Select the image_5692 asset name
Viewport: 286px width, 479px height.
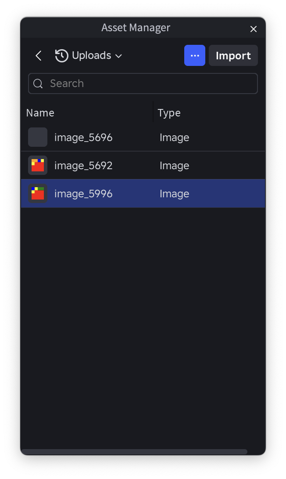point(83,166)
